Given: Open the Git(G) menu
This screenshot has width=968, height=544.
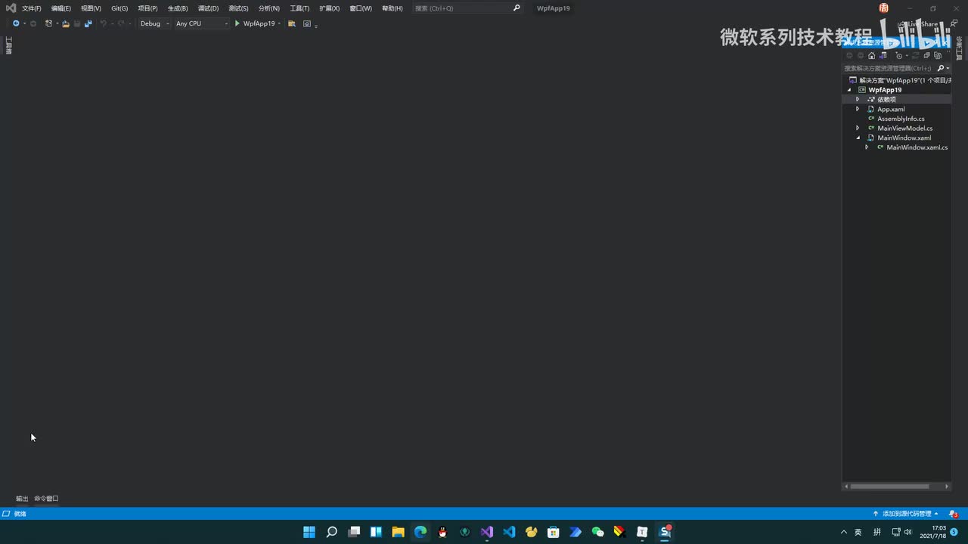Looking at the screenshot, I should pos(119,8).
